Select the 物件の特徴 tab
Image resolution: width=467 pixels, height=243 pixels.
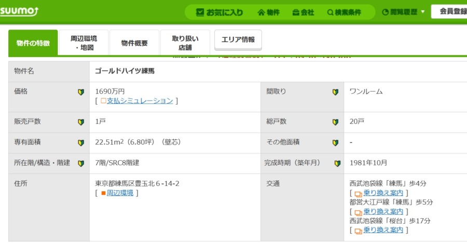point(33,43)
